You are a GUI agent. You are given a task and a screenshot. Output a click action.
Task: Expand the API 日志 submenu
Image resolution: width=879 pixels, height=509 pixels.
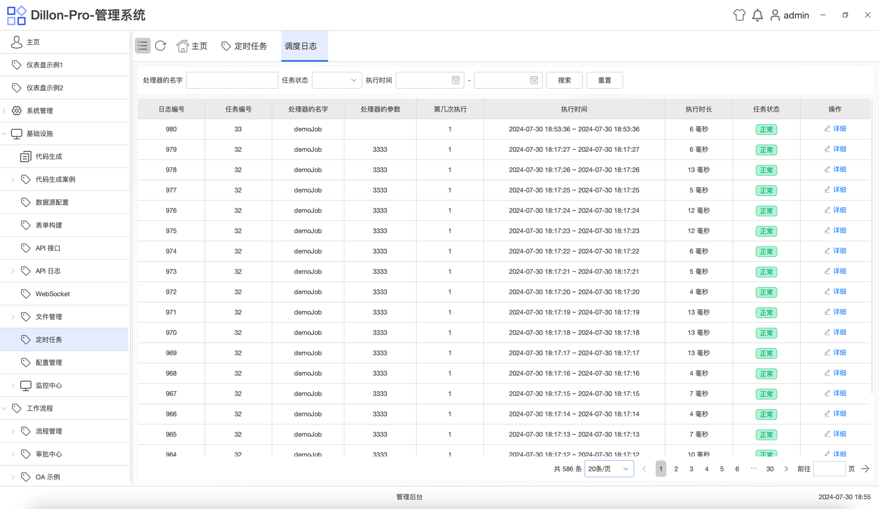pyautogui.click(x=13, y=271)
